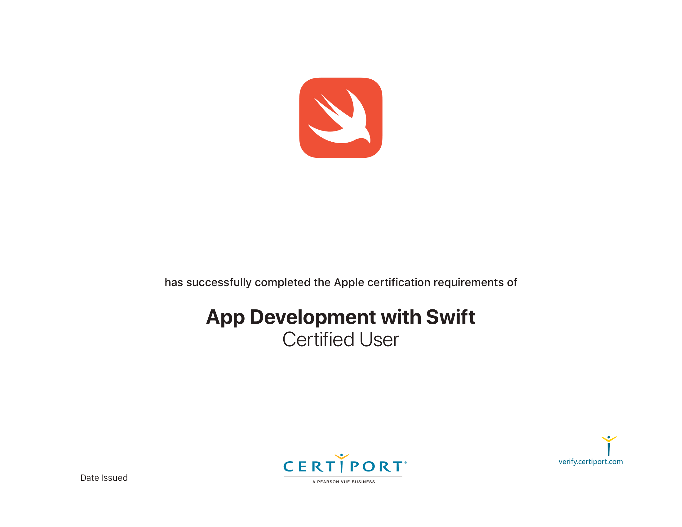The height and width of the screenshot is (527, 682).
Task: Click the figure icon above the verify link
Action: tap(609, 446)
